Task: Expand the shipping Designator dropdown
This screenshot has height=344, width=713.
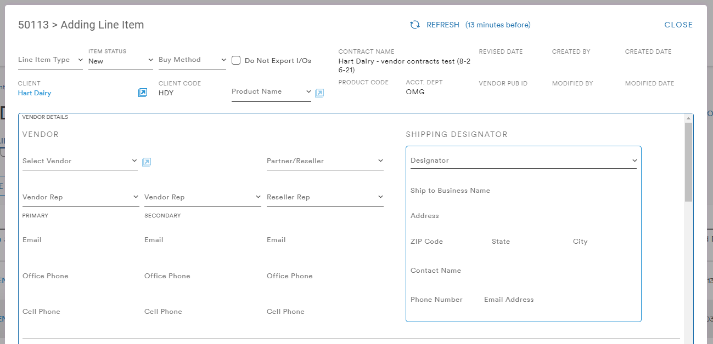Action: (524, 160)
